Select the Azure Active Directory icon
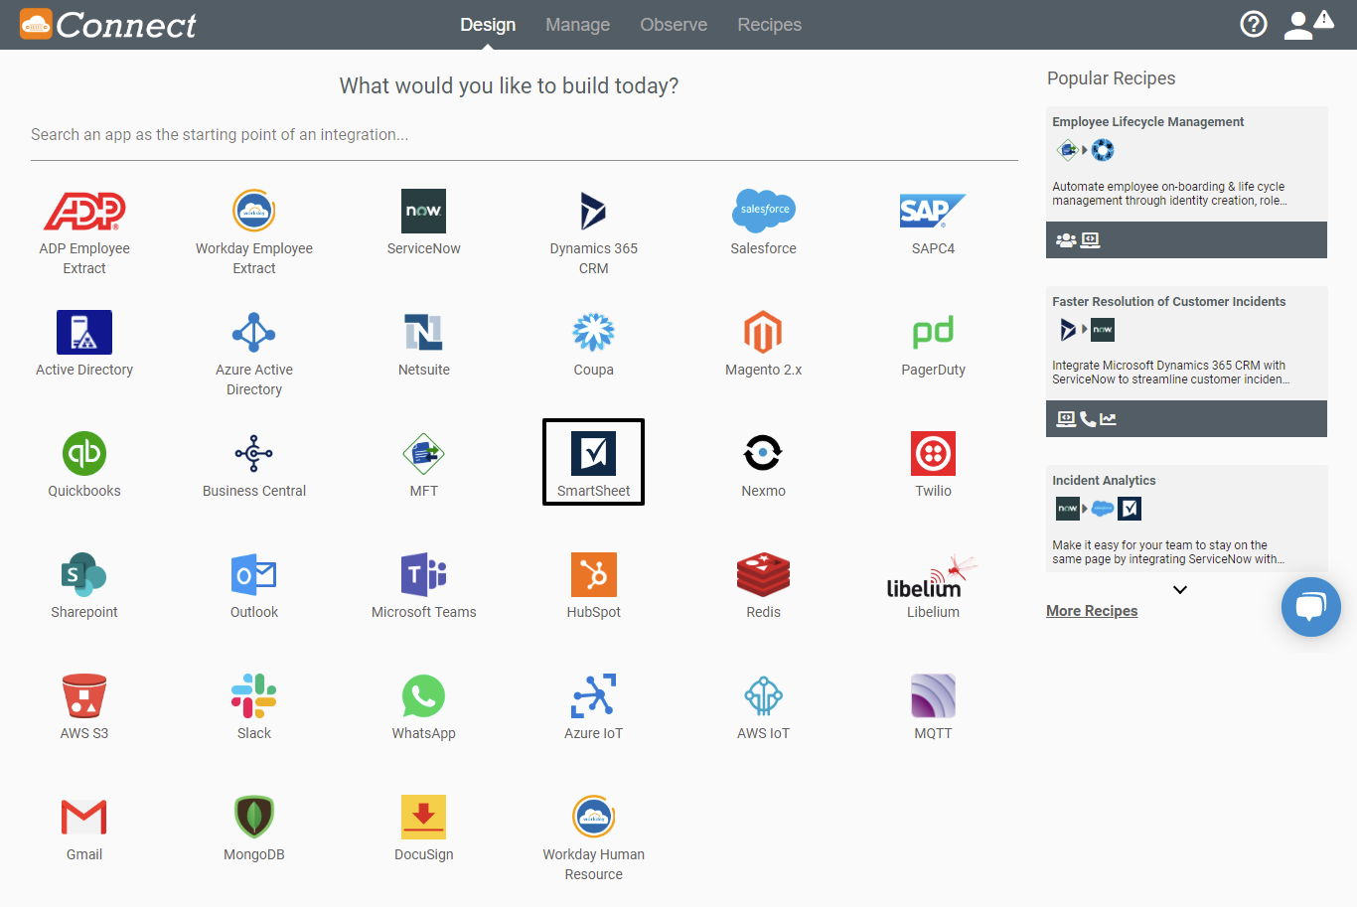This screenshot has height=907, width=1357. click(x=254, y=332)
